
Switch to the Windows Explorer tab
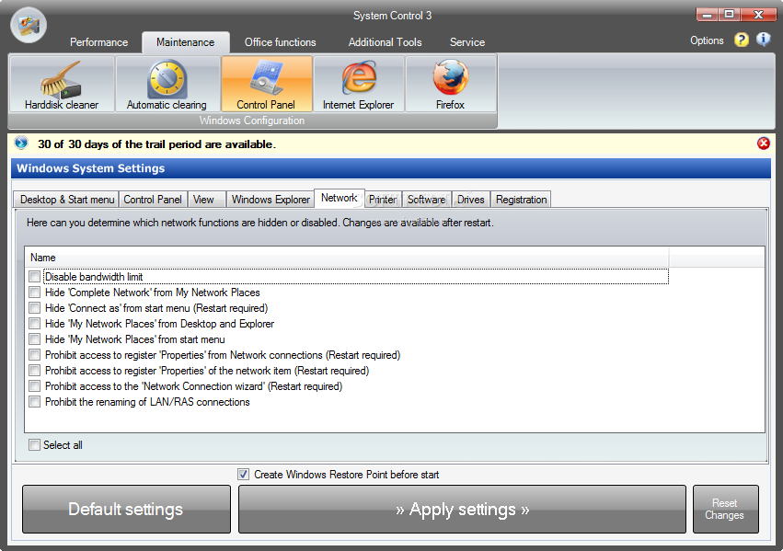coord(271,200)
